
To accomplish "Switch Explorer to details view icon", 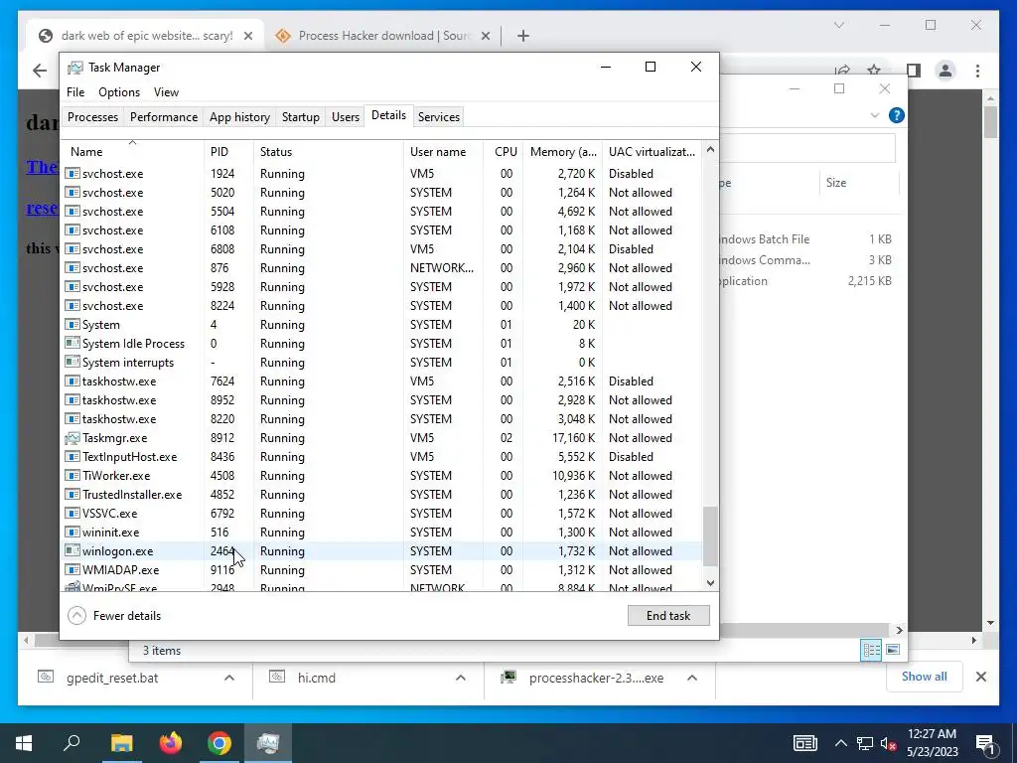I will [871, 650].
